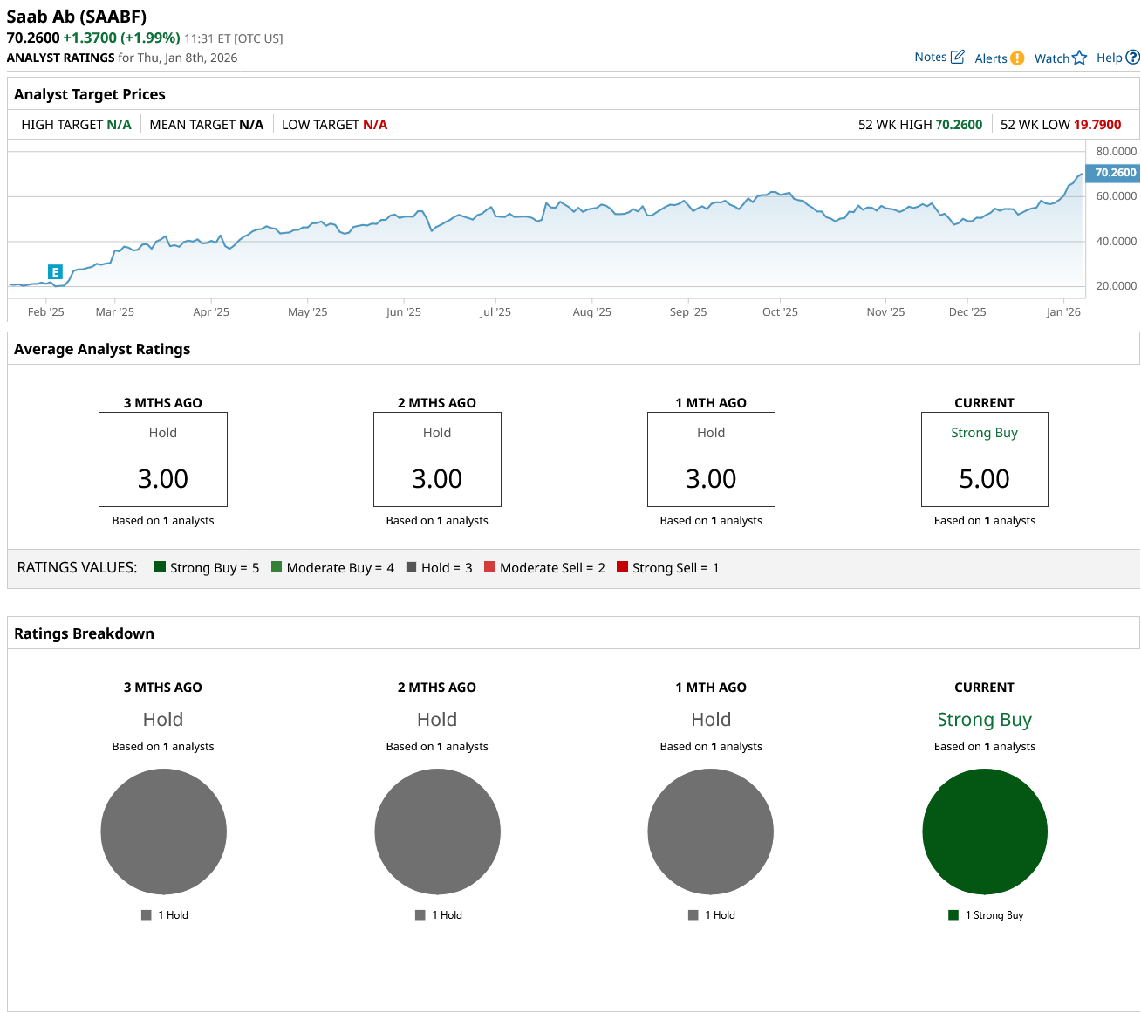Click the Help question mark icon

coord(1132,58)
